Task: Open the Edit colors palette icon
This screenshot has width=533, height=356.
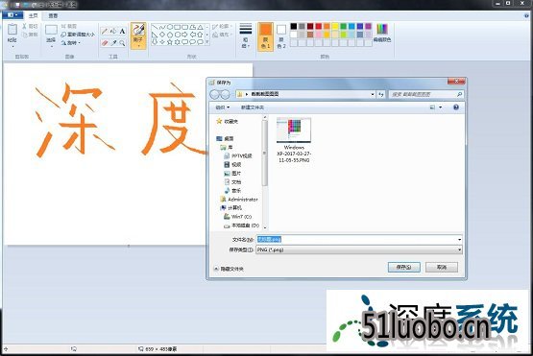Action: [382, 33]
